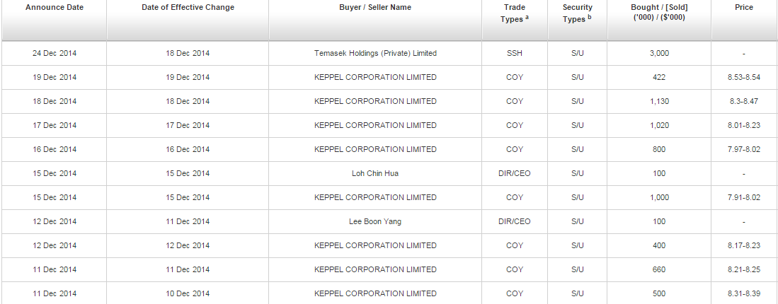This screenshot has height=304, width=778.
Task: Click the 8.53-8.54 price cell
Action: pos(744,77)
